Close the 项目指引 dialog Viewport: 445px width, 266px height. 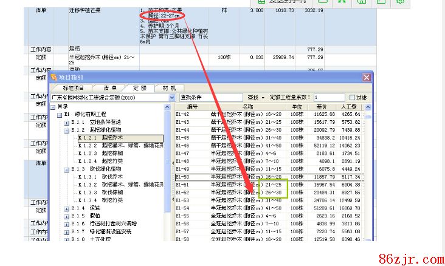(366, 77)
